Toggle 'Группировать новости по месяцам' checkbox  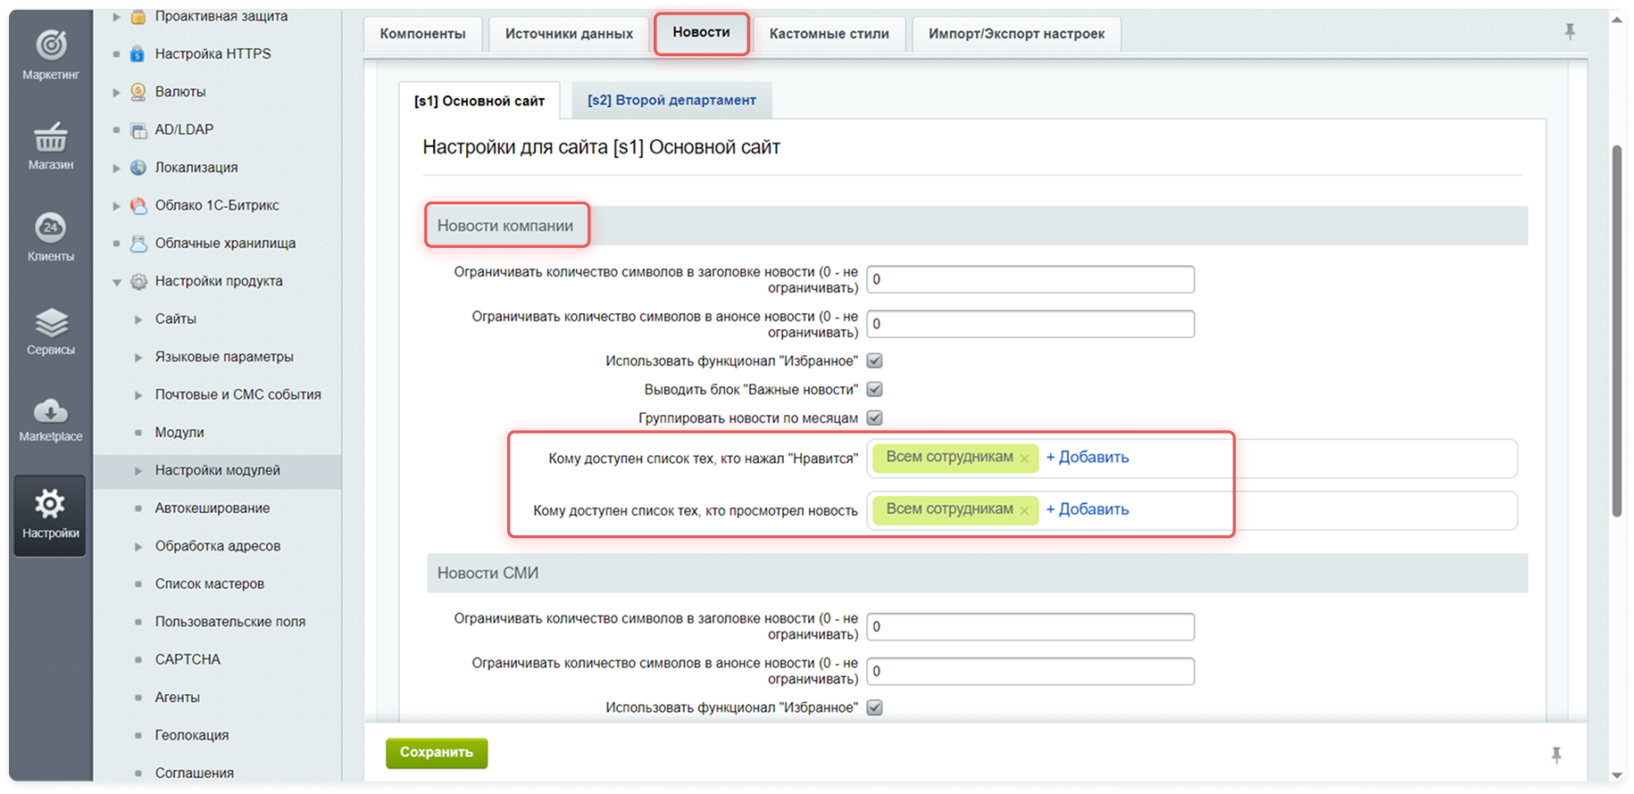point(875,418)
